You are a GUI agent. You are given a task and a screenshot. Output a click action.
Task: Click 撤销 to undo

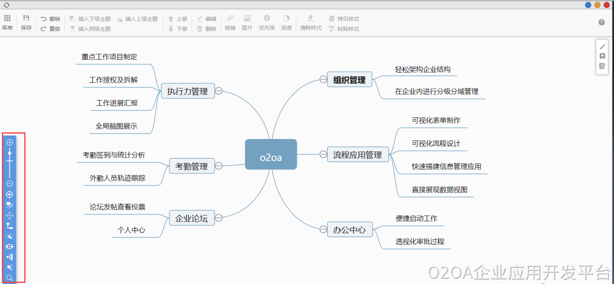coord(50,19)
